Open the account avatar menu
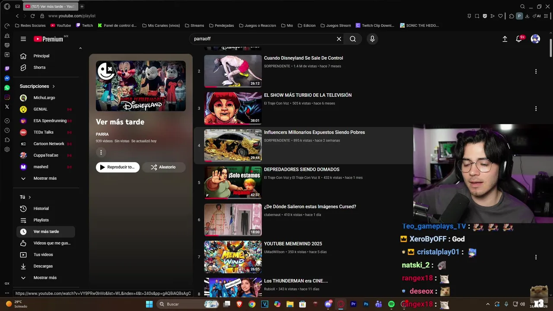This screenshot has width=553, height=311. point(535,39)
